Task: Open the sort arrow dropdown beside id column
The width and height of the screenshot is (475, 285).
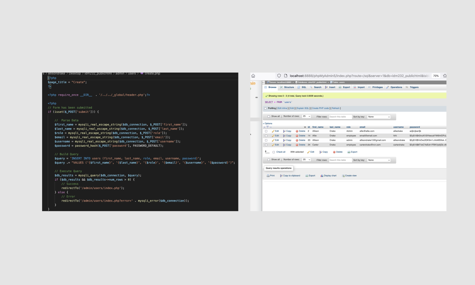Action: [x=305, y=127]
